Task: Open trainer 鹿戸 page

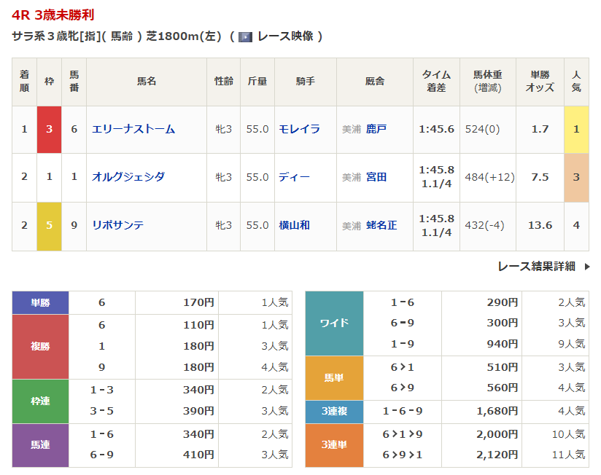Action: (376, 129)
